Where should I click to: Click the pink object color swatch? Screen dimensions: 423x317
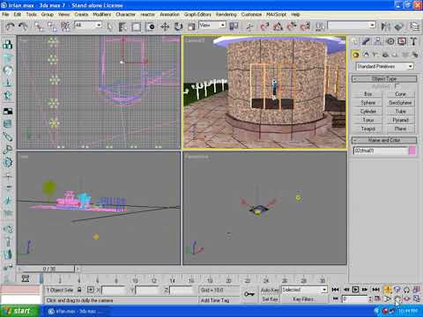pyautogui.click(x=412, y=151)
